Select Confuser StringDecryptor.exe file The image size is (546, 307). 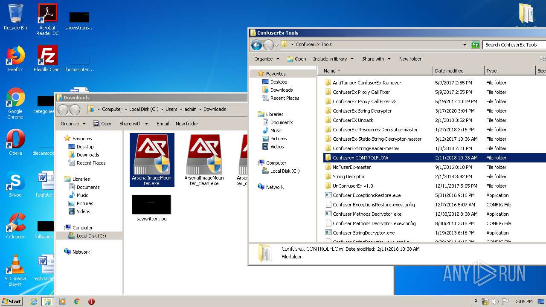tap(363, 233)
